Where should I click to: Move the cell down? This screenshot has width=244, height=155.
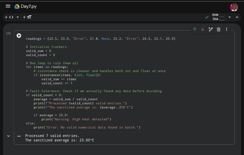tap(203, 29)
